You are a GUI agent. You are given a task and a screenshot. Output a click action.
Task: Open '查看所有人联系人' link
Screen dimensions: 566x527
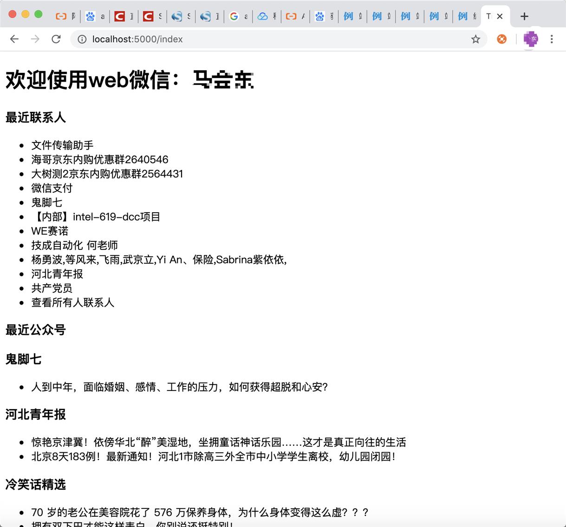(72, 303)
